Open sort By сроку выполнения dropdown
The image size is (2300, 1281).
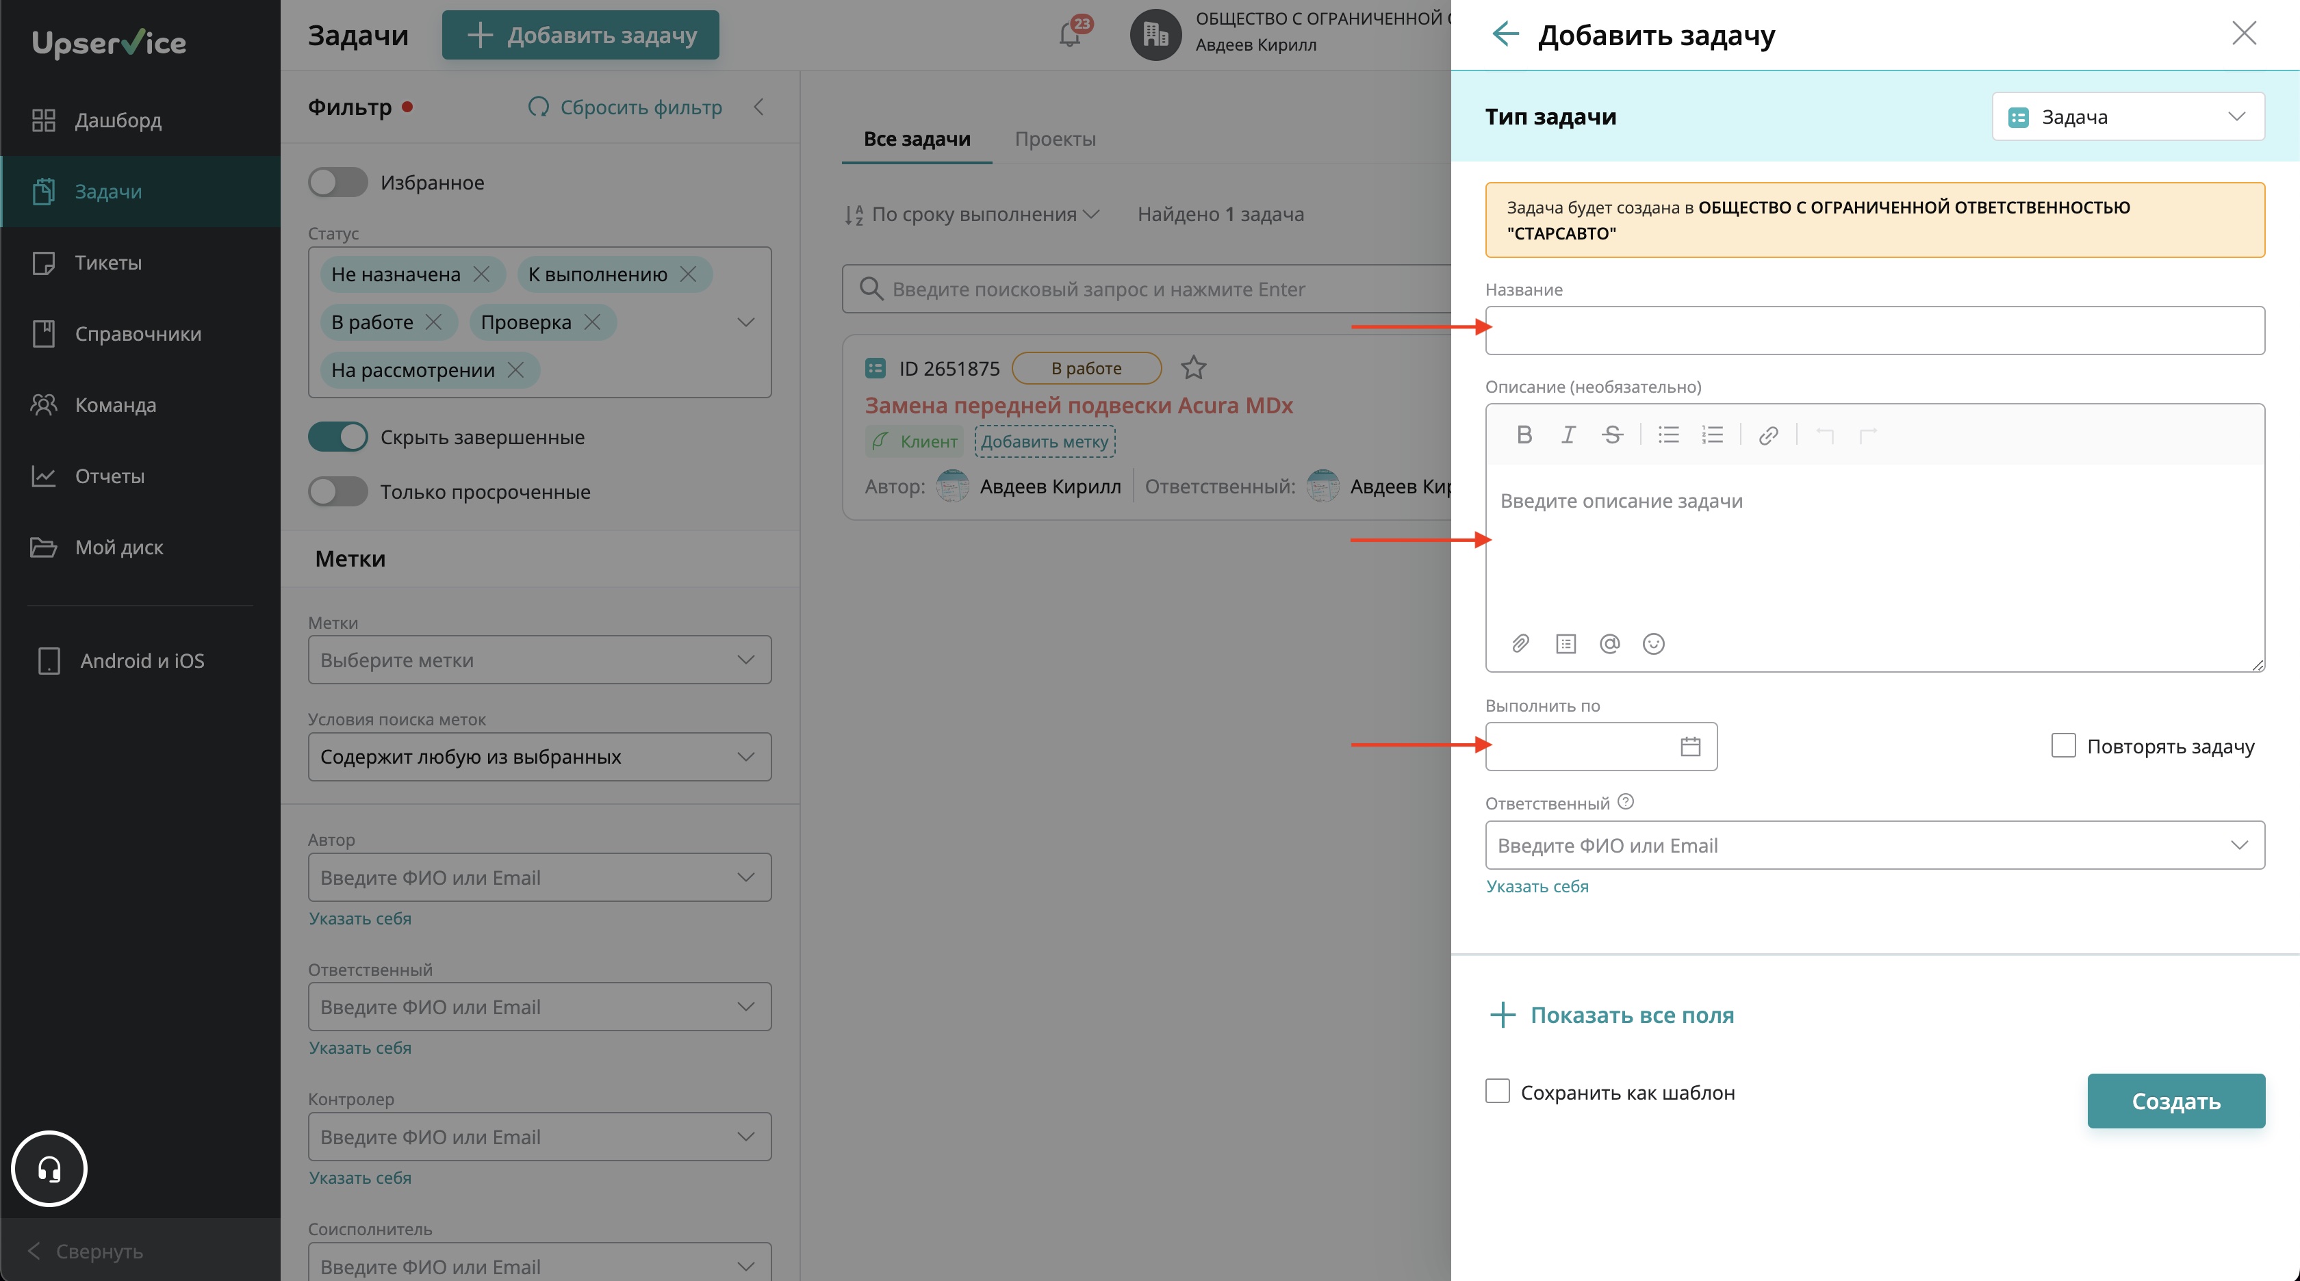point(973,214)
